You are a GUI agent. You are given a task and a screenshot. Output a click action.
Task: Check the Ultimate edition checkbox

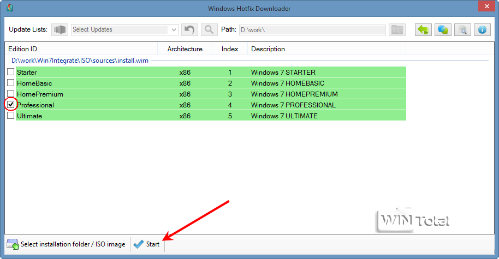(x=11, y=116)
